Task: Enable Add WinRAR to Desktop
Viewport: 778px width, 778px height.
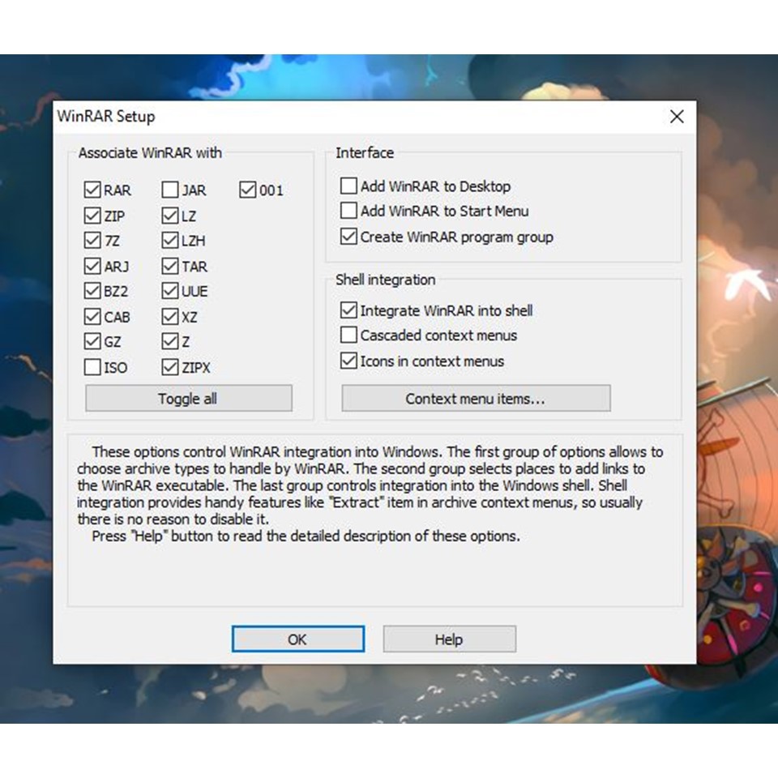Action: coord(348,186)
